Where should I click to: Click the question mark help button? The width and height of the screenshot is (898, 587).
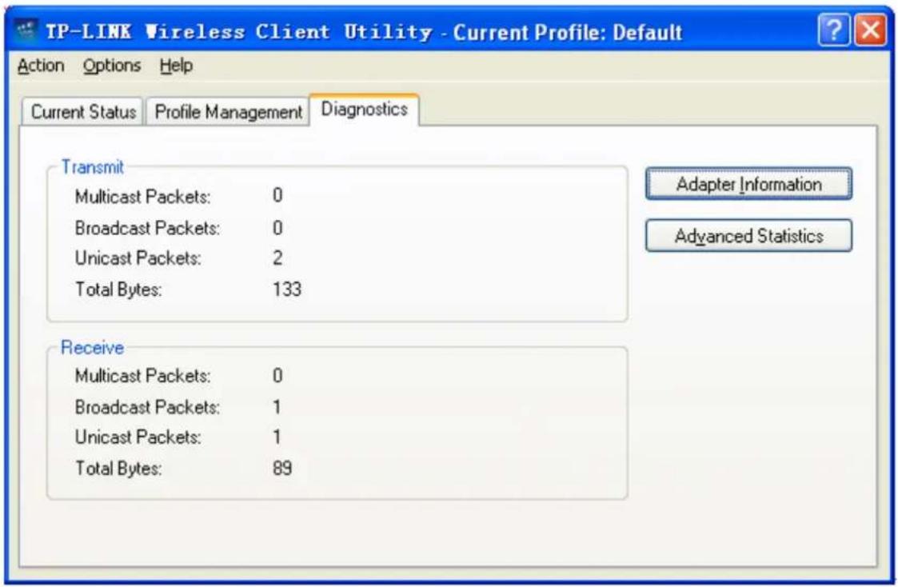click(x=834, y=30)
